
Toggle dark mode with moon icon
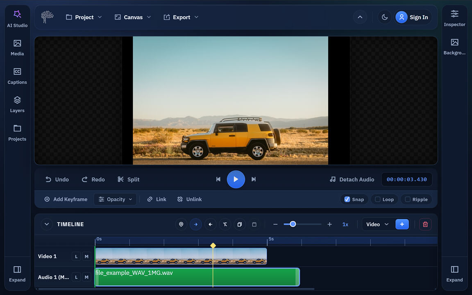click(384, 17)
